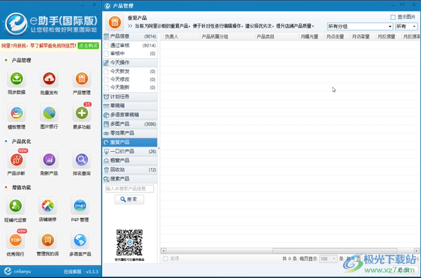Open 更多功能 more functions icon
The width and height of the screenshot is (421, 278).
(82, 113)
